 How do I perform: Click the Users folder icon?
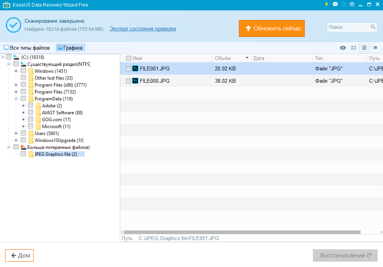[31, 133]
